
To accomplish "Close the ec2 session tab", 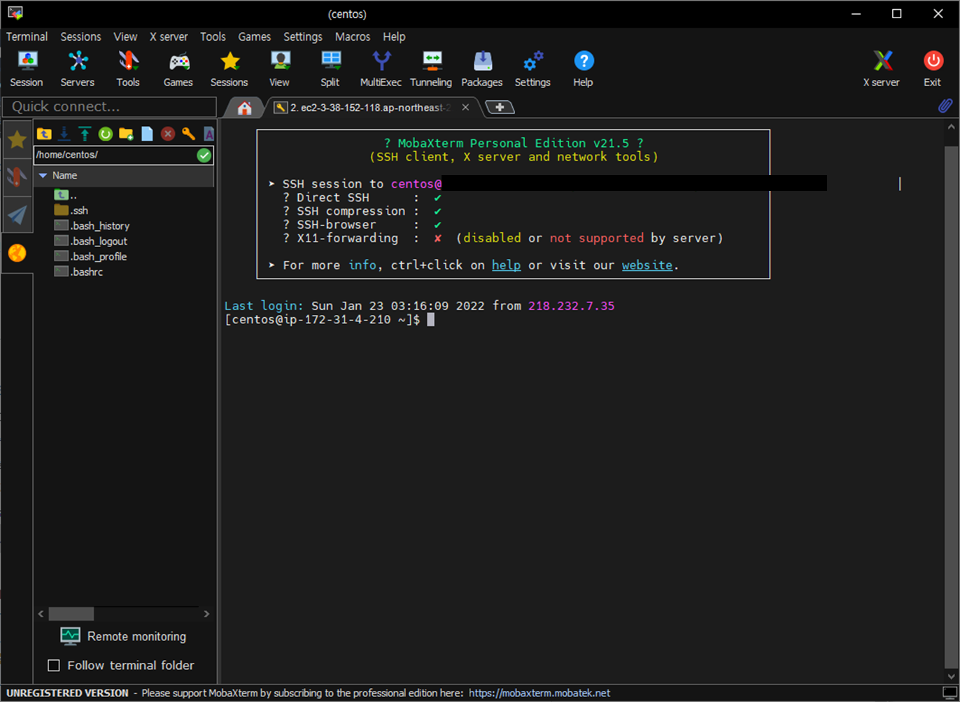I will click(465, 108).
